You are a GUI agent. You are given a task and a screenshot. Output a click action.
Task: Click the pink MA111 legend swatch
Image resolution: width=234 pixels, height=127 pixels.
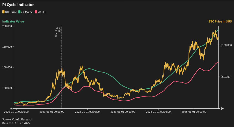[x=36, y=12]
